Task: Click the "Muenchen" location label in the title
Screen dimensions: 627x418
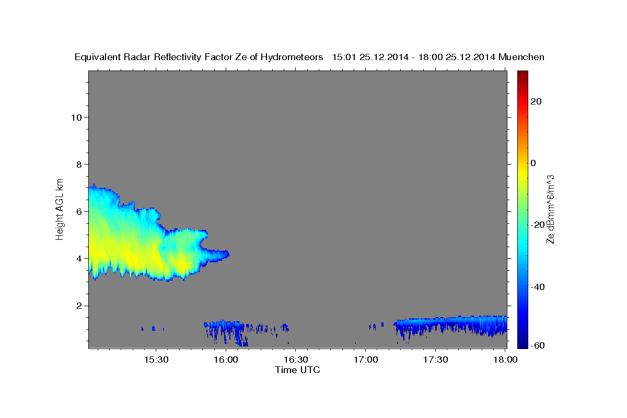Action: point(521,57)
